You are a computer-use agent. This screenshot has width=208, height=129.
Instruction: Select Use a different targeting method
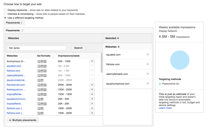click(5, 18)
